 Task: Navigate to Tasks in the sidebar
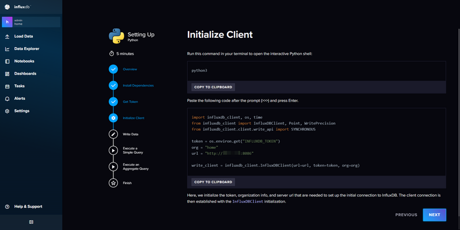click(x=20, y=86)
